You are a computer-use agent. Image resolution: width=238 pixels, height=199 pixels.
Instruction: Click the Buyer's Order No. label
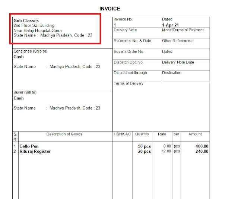click(x=129, y=51)
